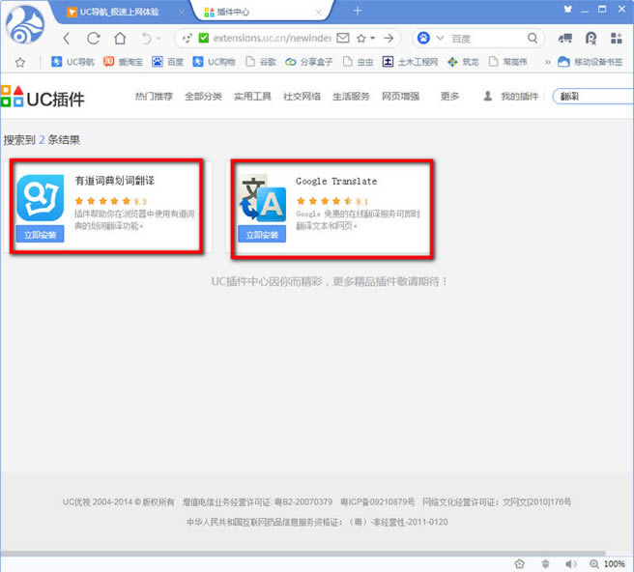Click the green security shield icon

204,38
